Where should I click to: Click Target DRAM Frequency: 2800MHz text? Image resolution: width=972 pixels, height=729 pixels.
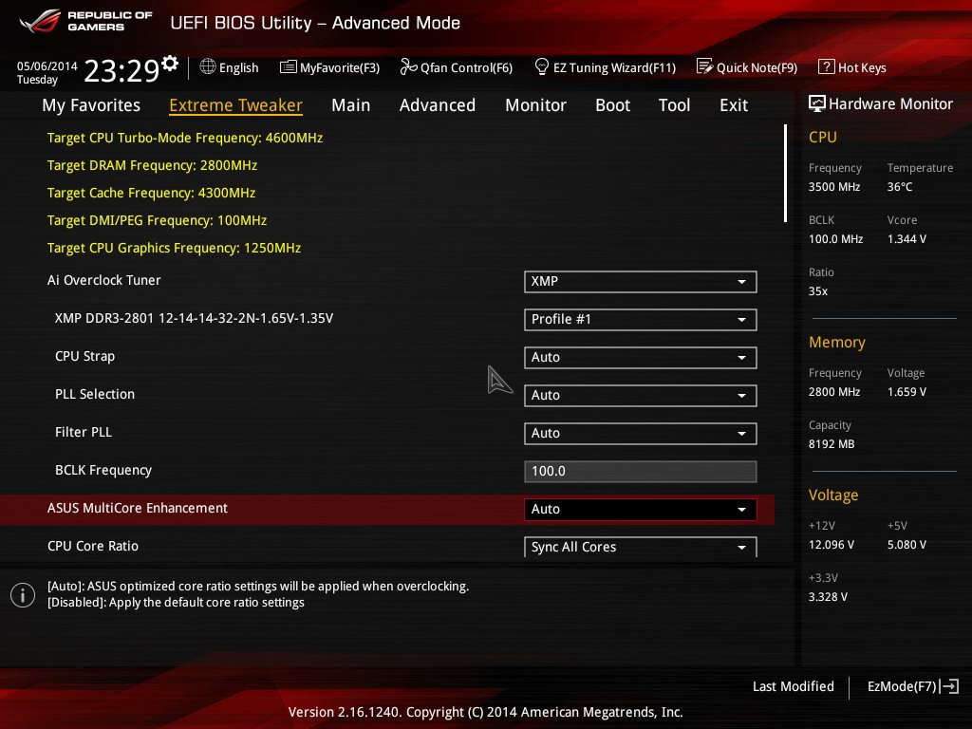152,165
